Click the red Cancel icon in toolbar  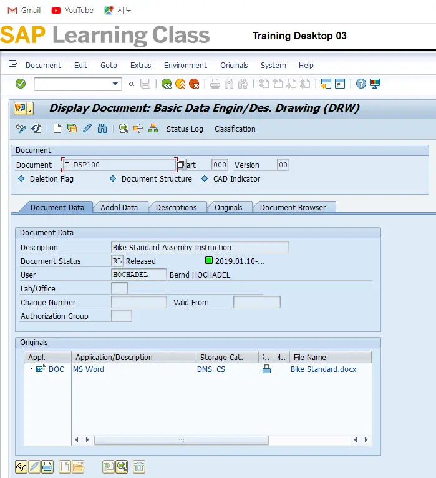pyautogui.click(x=194, y=84)
